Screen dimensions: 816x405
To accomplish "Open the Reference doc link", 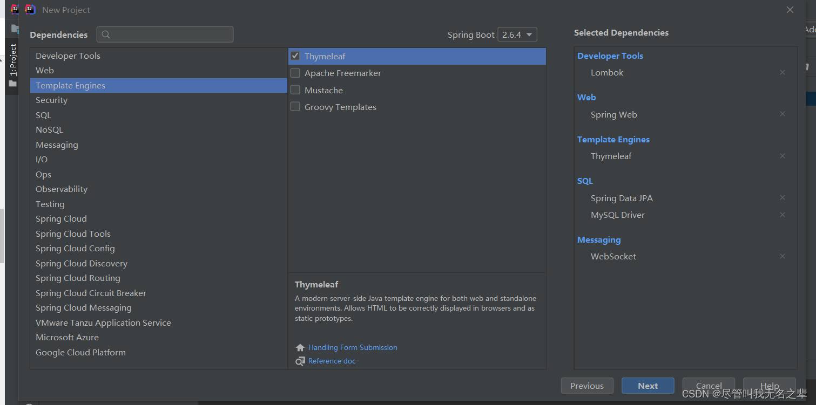I will 332,361.
